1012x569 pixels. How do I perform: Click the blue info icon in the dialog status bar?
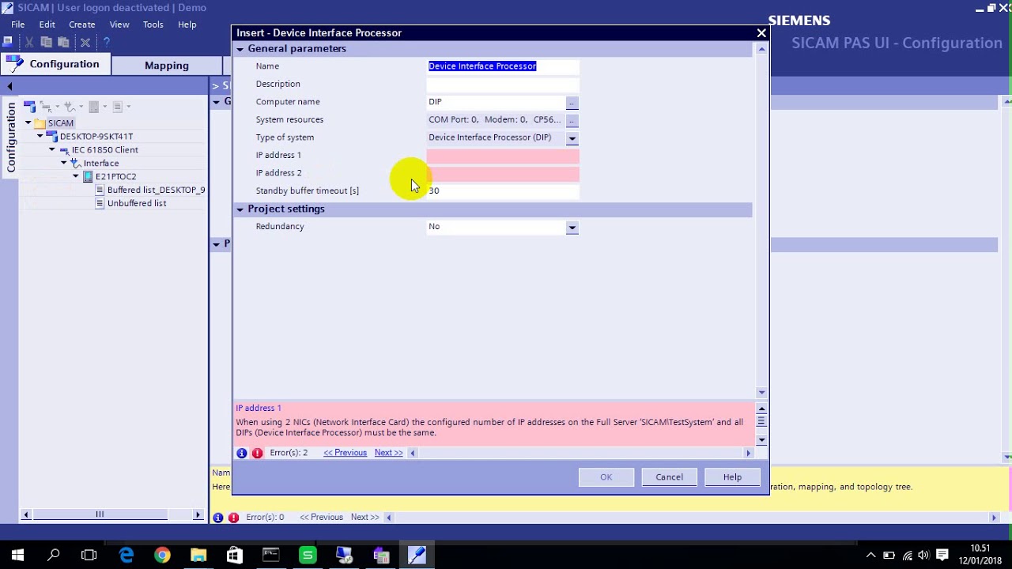pyautogui.click(x=242, y=453)
